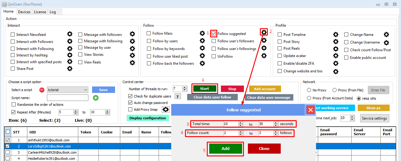Click gear icon beside View Reels
The image size is (401, 161).
132,62
